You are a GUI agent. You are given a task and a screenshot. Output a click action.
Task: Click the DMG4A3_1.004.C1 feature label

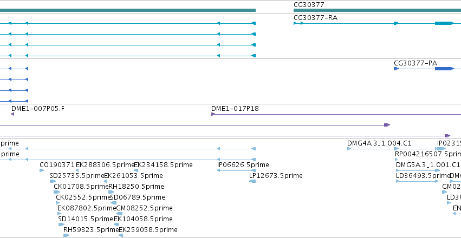379,143
